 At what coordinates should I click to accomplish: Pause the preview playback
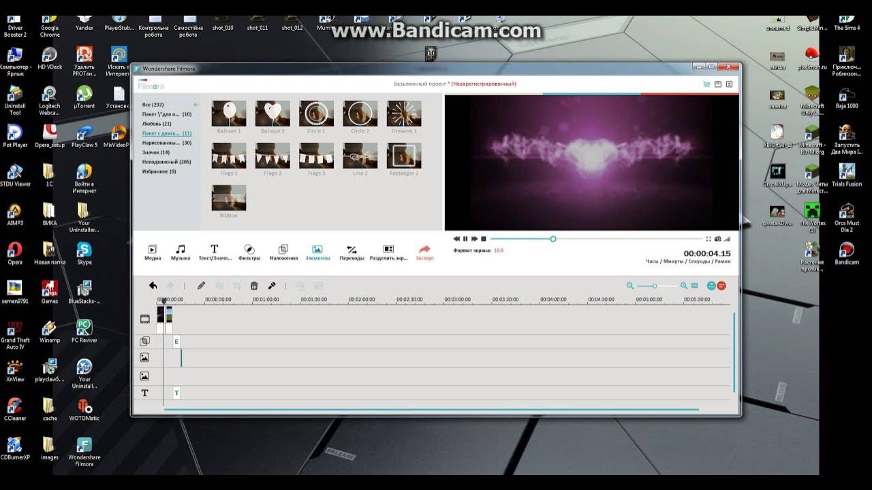click(465, 239)
